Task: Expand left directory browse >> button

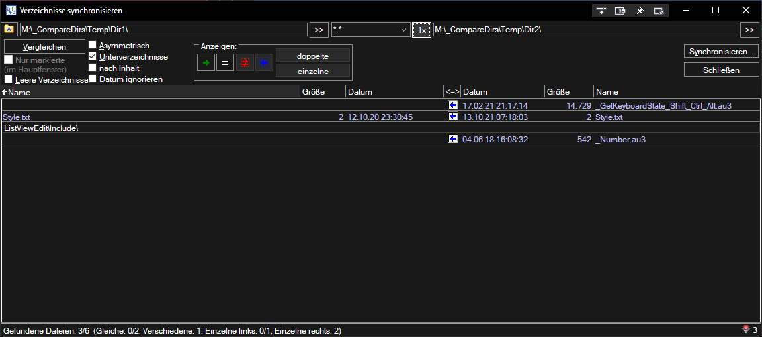Action: click(319, 30)
